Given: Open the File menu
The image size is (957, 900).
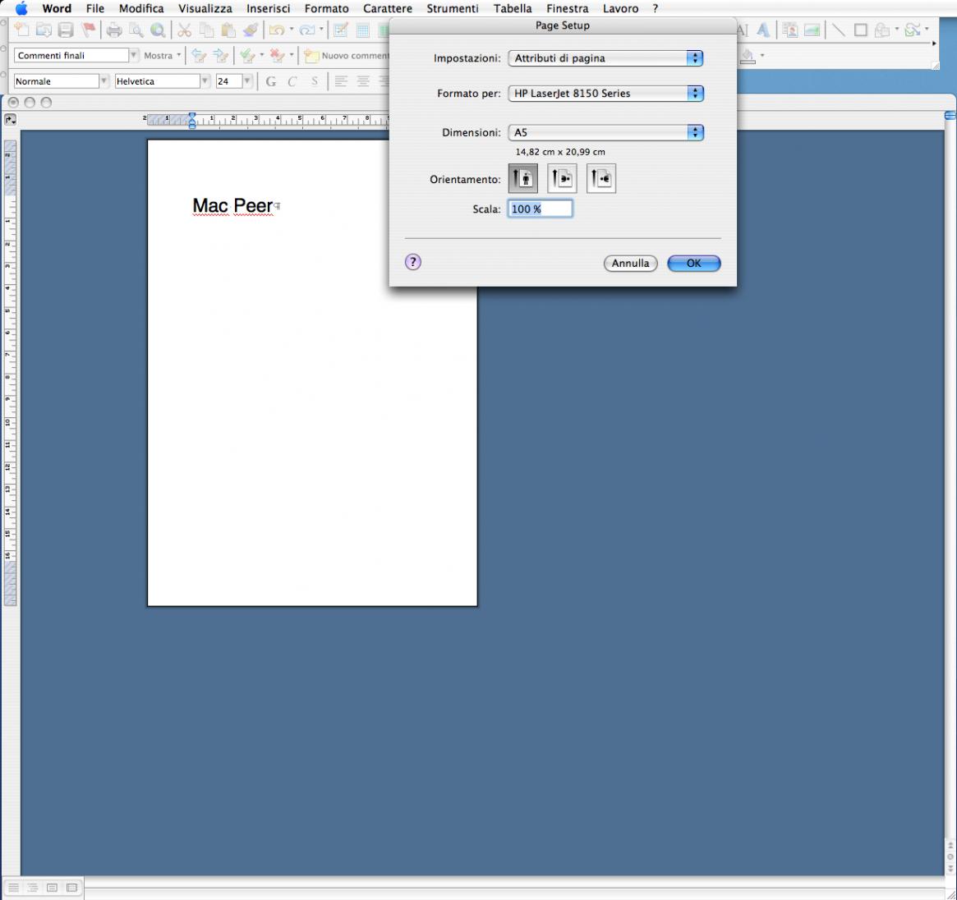Looking at the screenshot, I should click(94, 8).
